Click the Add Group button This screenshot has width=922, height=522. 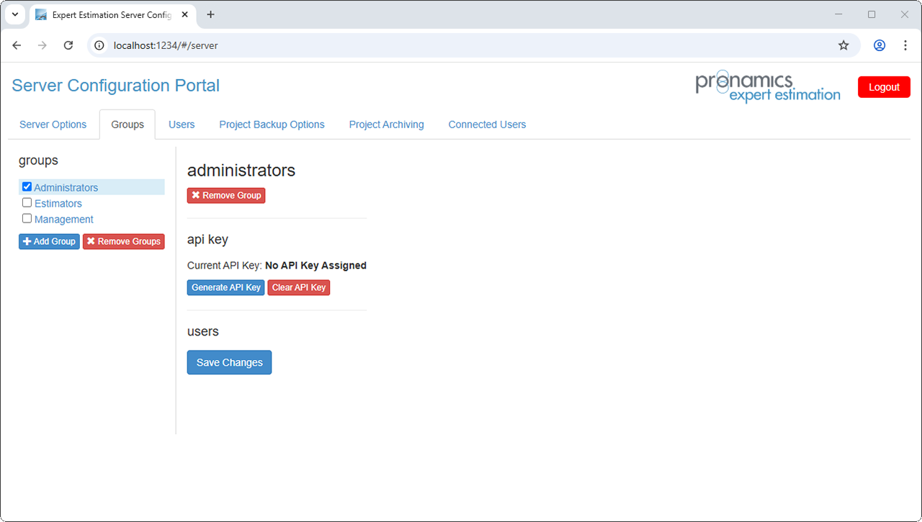pyautogui.click(x=49, y=241)
